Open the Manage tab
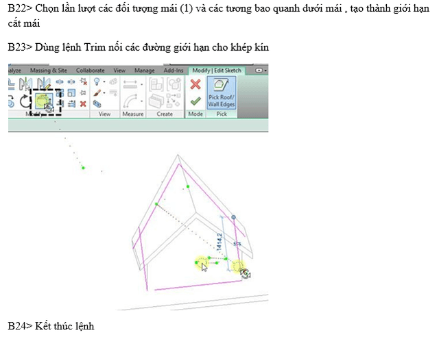Viewport: 439px width, 350px height. (x=145, y=71)
